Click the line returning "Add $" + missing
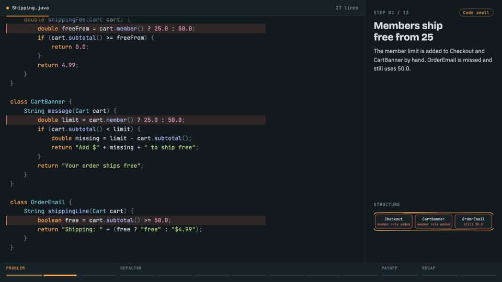502x282 pixels. pos(125,147)
